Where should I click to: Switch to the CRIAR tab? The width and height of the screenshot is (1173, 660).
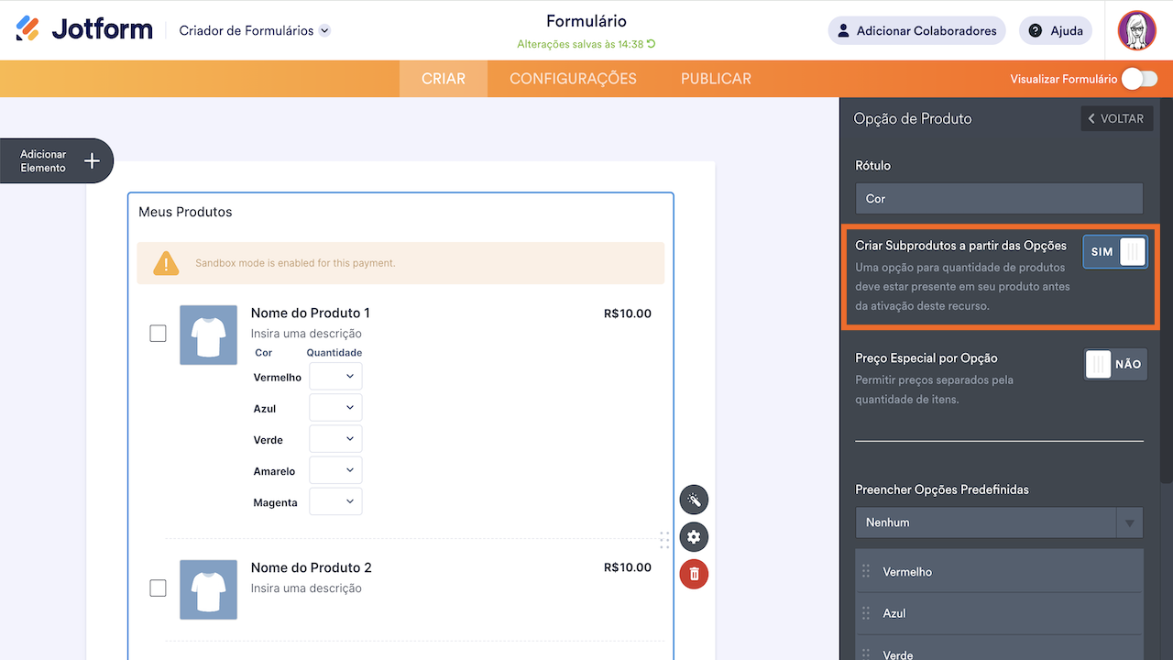pos(444,79)
